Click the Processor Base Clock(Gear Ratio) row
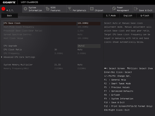This screenshot has width=155, height=116. click(52, 31)
